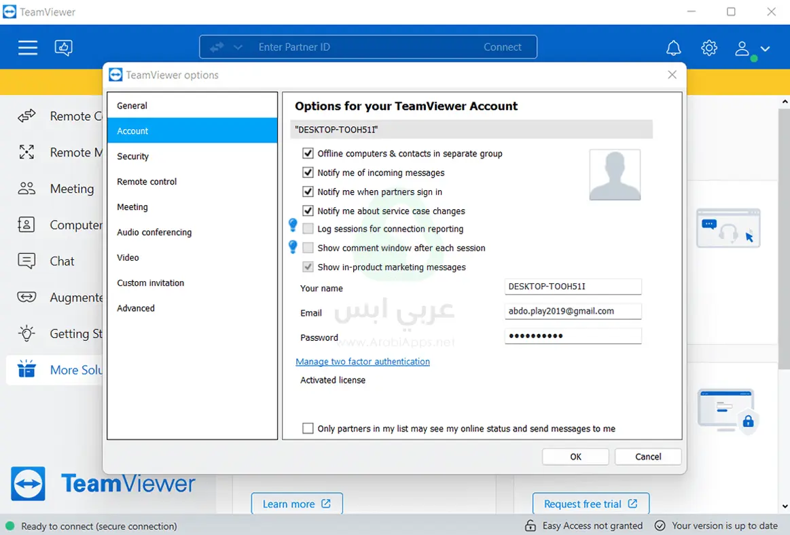Open Chat from the sidebar
This screenshot has height=535, width=790.
click(26, 261)
